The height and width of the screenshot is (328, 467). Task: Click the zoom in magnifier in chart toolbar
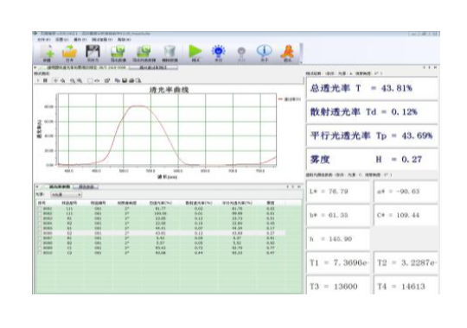[x=80, y=80]
